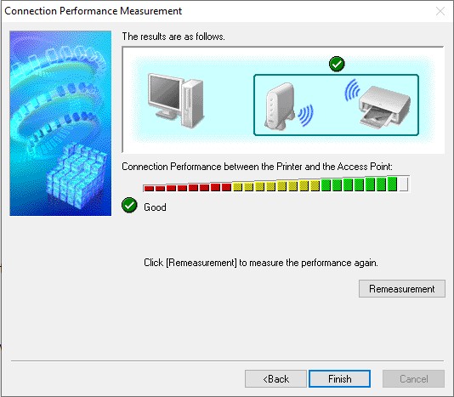Go back with the <Back button
The image size is (454, 397).
pos(275,379)
